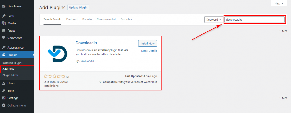Click the Downloadio plugin description text
291x113 pixels.
tap(102, 52)
